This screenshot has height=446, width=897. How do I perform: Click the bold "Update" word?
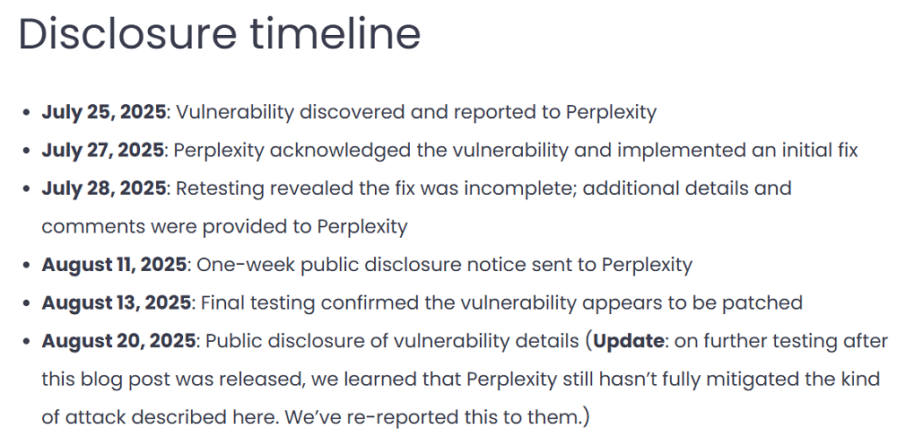(627, 341)
